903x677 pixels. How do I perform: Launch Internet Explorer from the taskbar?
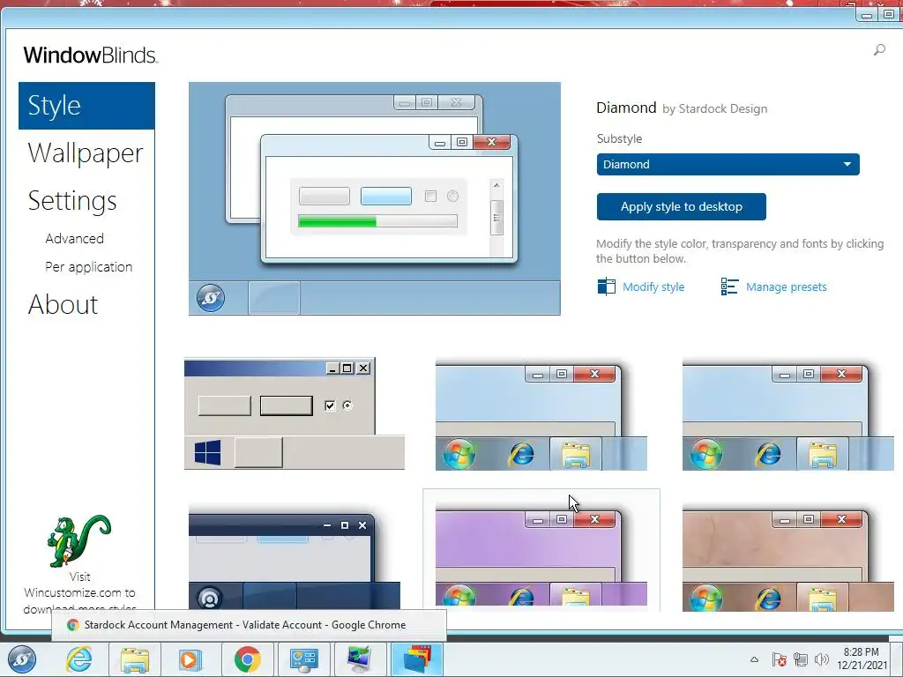(x=78, y=659)
